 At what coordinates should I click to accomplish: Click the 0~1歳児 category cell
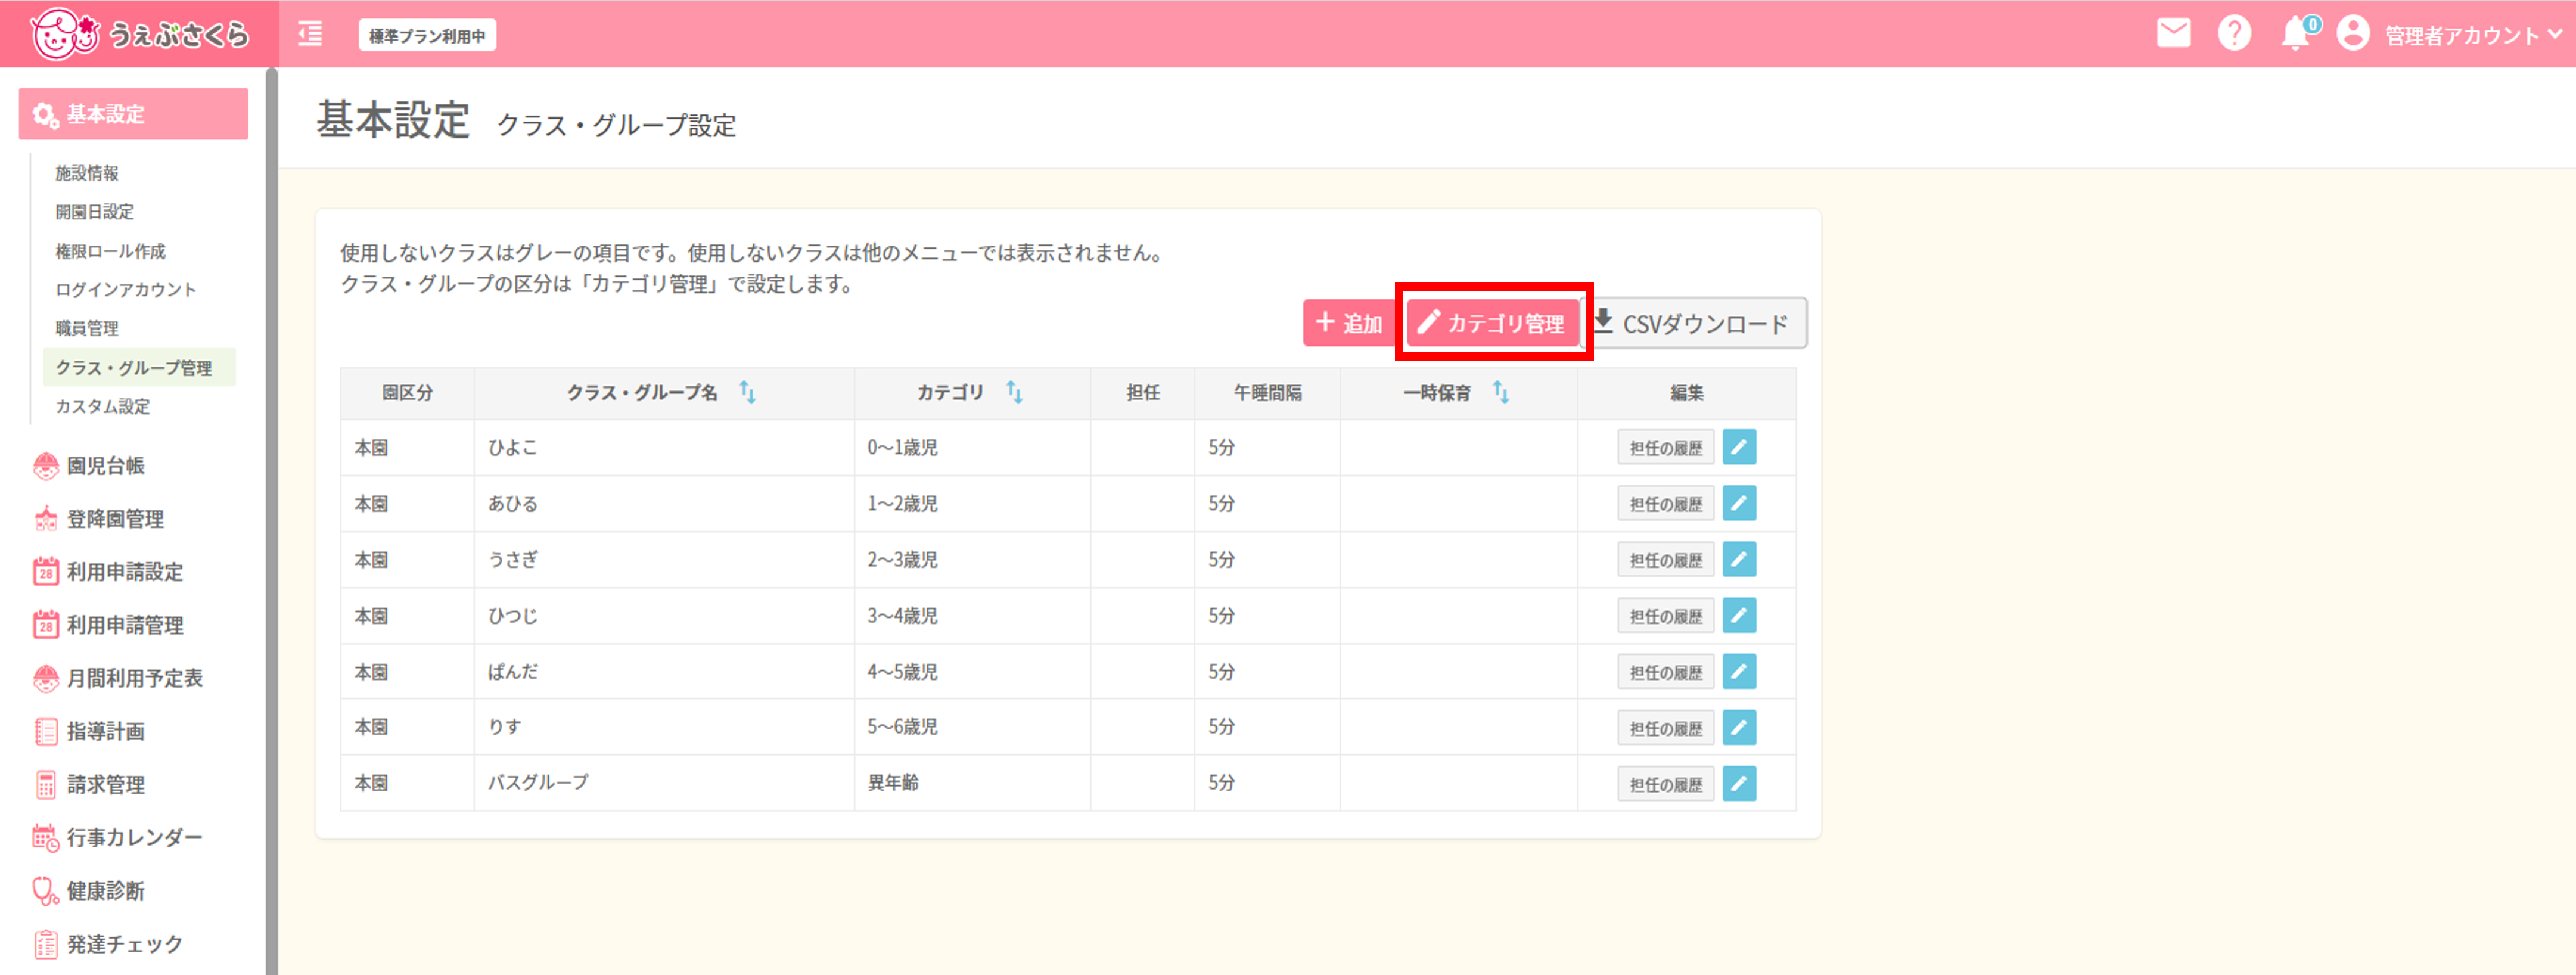pyautogui.click(x=972, y=447)
